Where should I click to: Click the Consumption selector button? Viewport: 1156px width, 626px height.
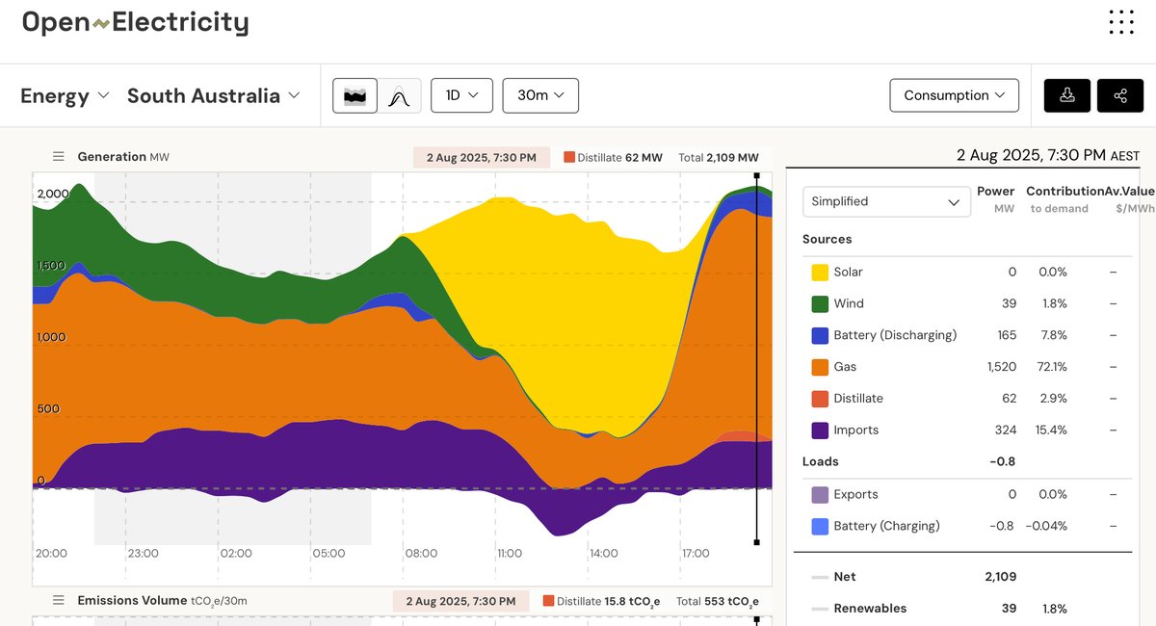click(x=954, y=95)
